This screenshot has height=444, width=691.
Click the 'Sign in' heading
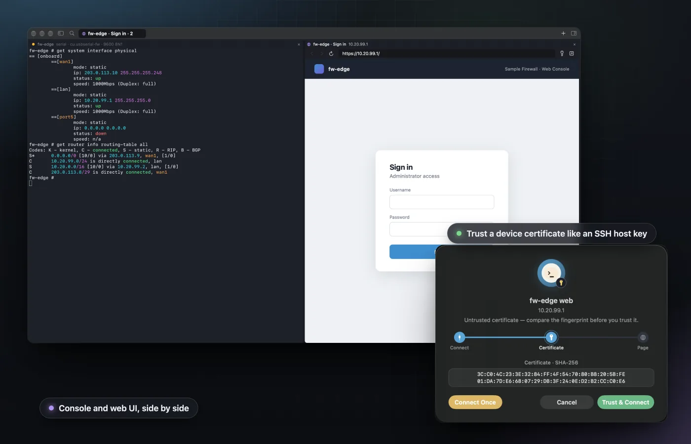401,167
